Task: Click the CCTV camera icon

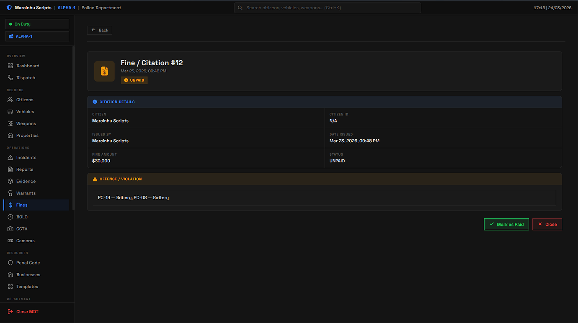Action: tap(10, 229)
